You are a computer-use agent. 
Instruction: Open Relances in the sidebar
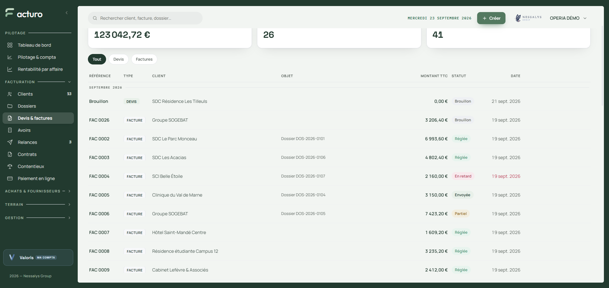pyautogui.click(x=38, y=142)
